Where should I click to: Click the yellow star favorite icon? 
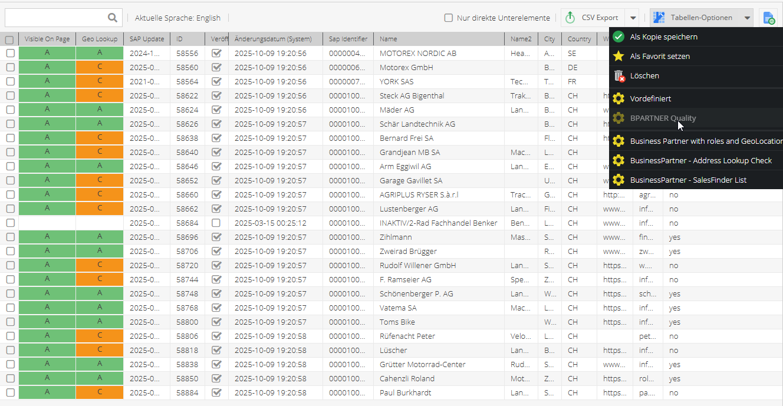(618, 56)
